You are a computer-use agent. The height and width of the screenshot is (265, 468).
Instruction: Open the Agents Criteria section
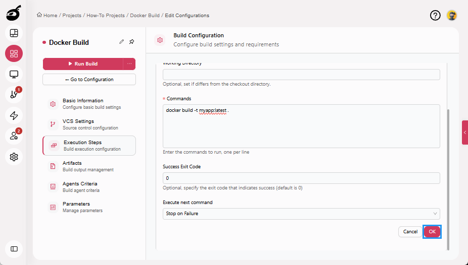click(89, 186)
